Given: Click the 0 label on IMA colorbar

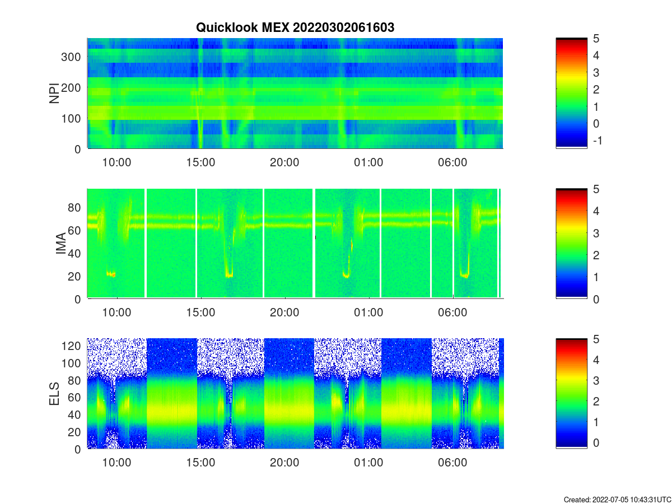Looking at the screenshot, I should [x=596, y=299].
